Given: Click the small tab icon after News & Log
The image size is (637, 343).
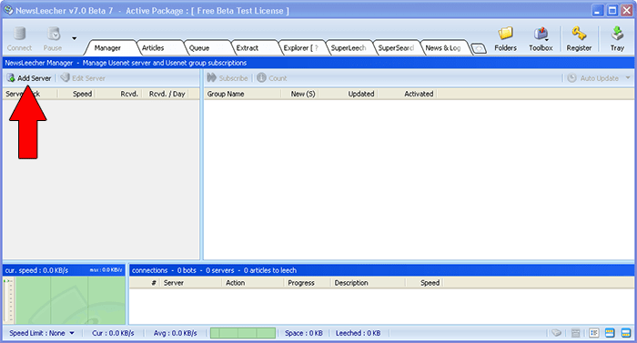Looking at the screenshot, I should [479, 49].
